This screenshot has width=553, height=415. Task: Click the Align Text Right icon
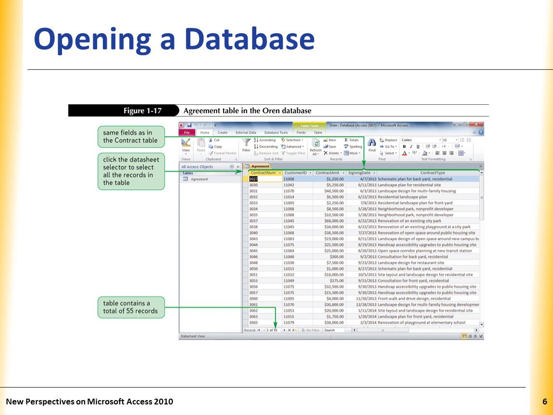451,153
